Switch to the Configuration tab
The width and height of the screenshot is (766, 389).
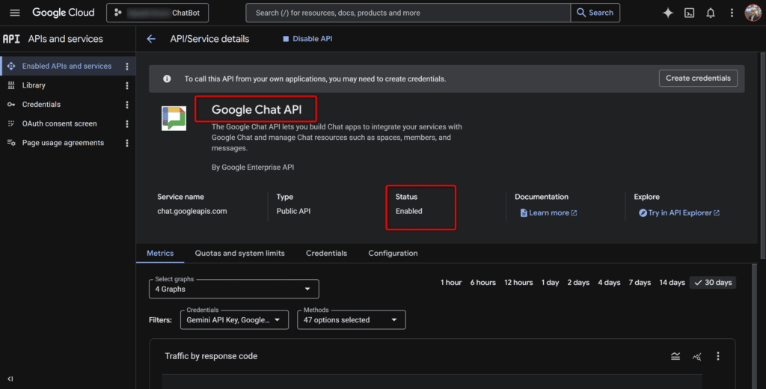point(393,253)
